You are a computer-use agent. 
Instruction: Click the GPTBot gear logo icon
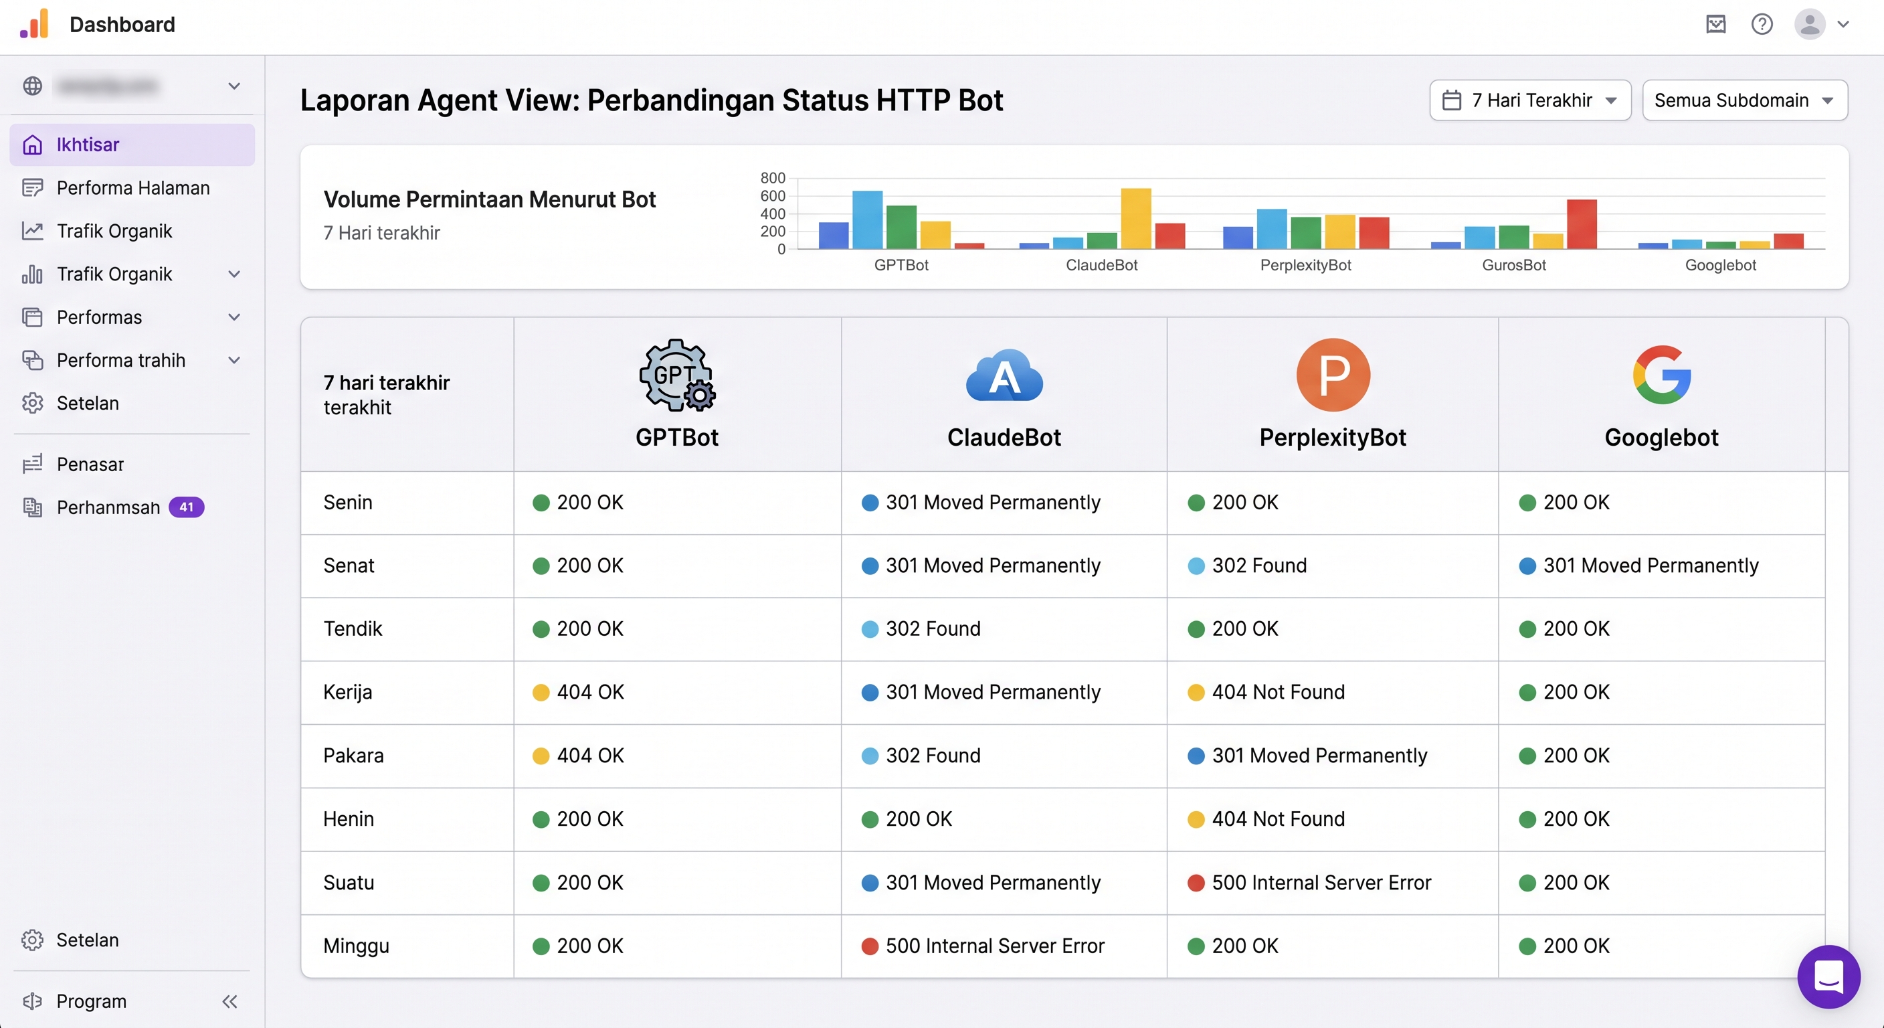[677, 375]
